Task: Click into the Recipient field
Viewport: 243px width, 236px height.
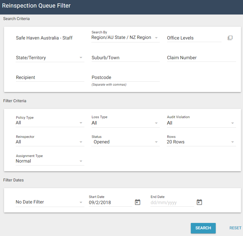Action: 50,78
